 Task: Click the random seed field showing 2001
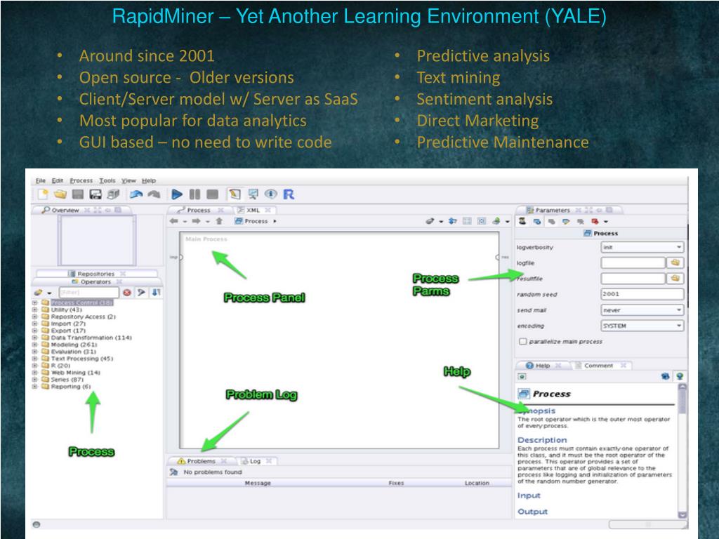(642, 294)
